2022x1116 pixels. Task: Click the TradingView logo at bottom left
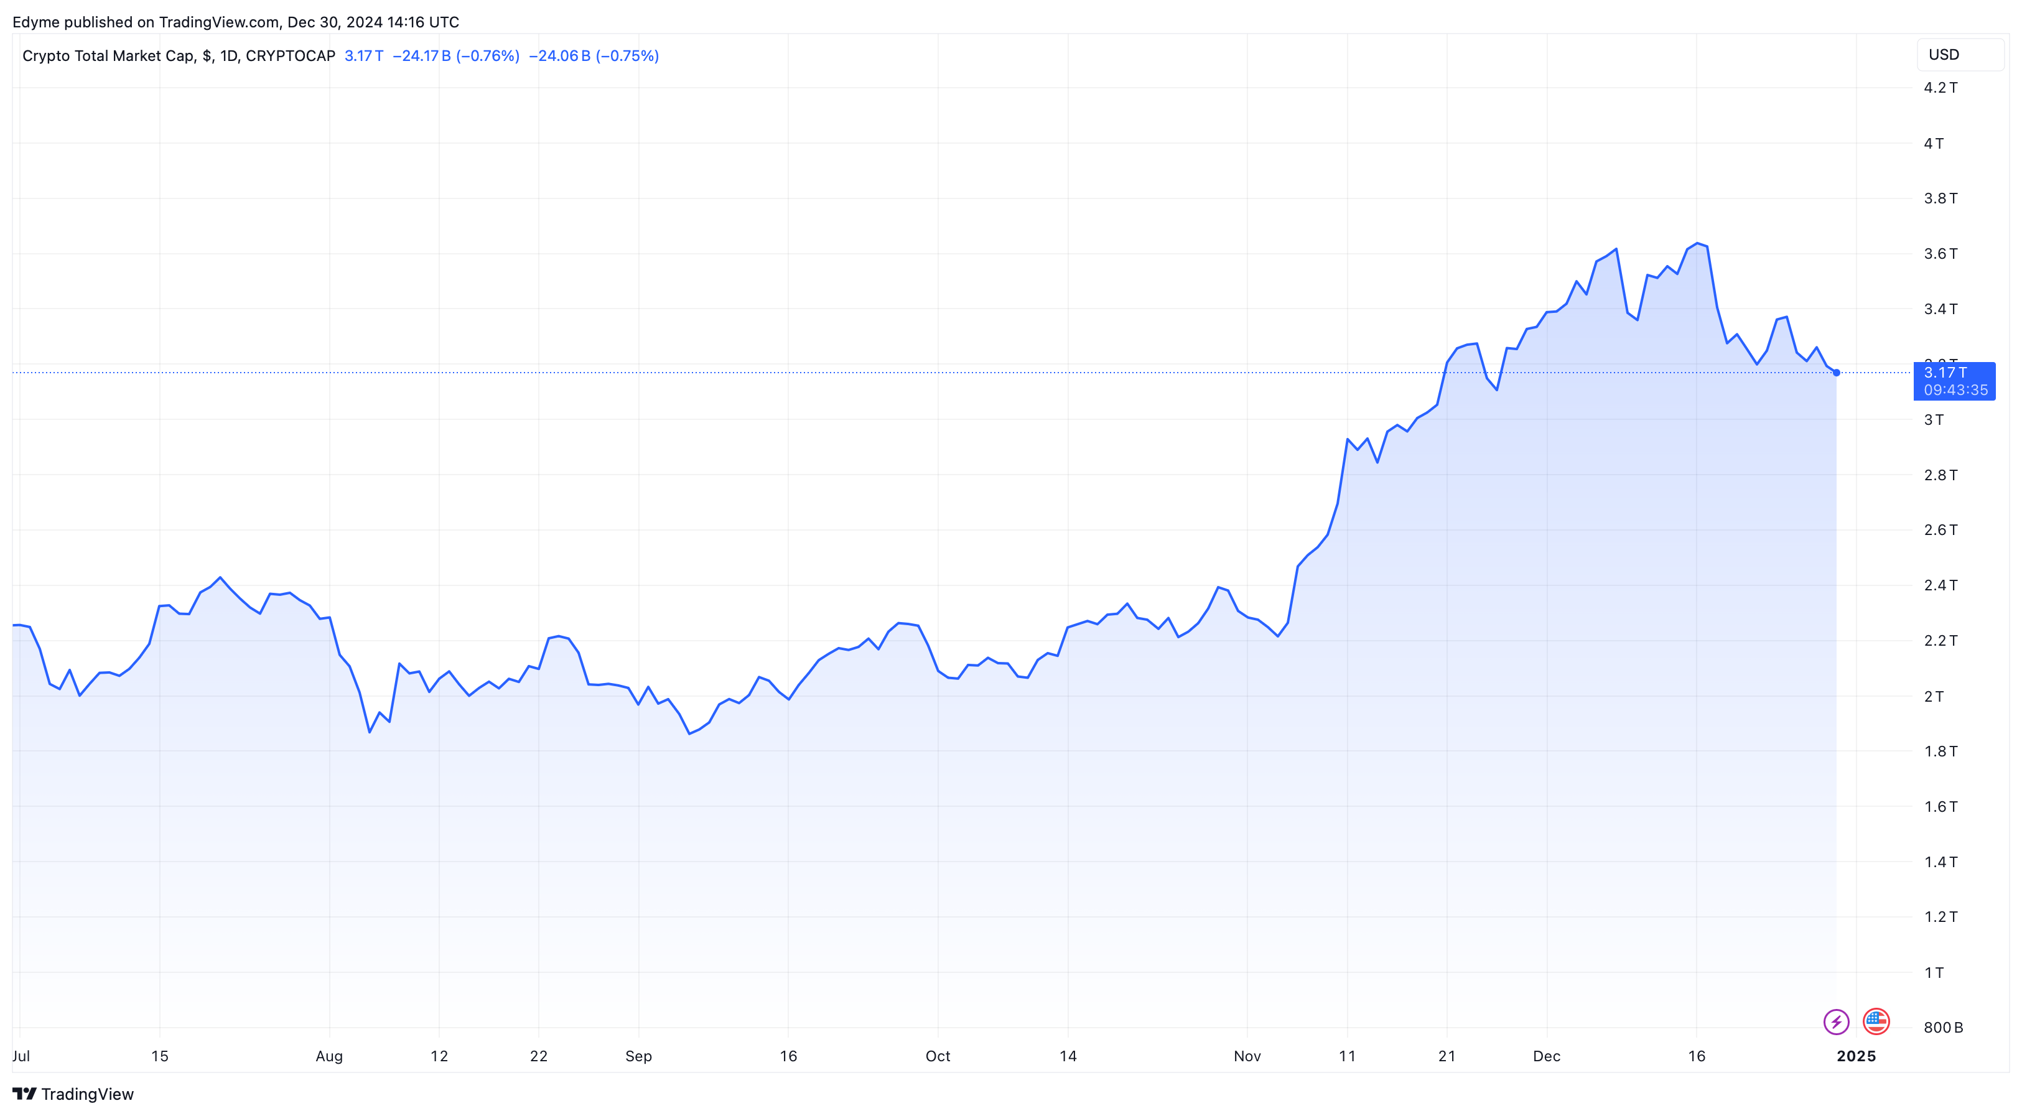pyautogui.click(x=73, y=1093)
